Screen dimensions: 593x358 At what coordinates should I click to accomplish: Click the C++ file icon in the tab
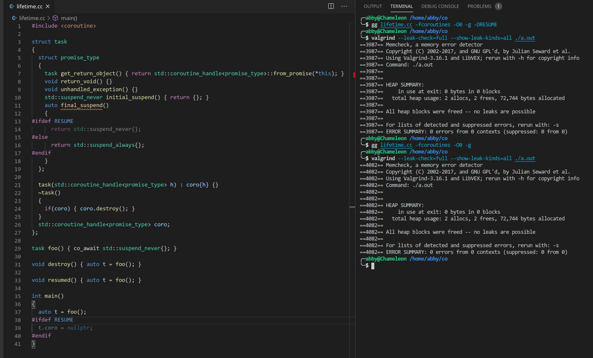pos(12,6)
